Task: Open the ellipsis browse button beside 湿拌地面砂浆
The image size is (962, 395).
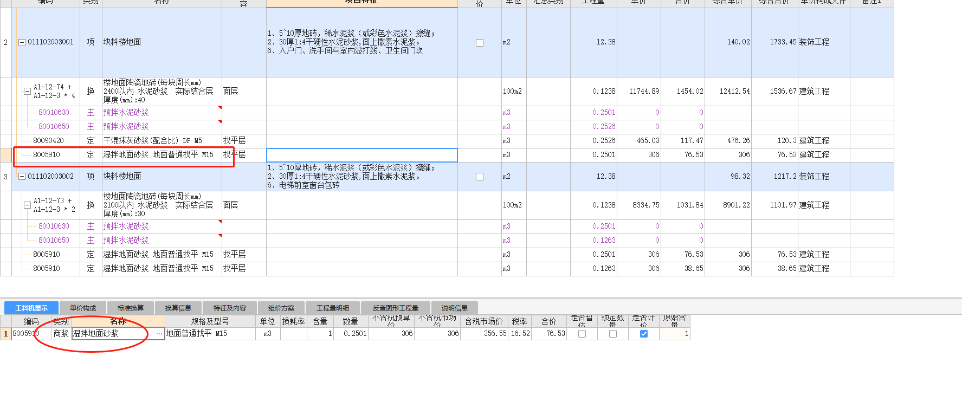Action: (x=159, y=334)
